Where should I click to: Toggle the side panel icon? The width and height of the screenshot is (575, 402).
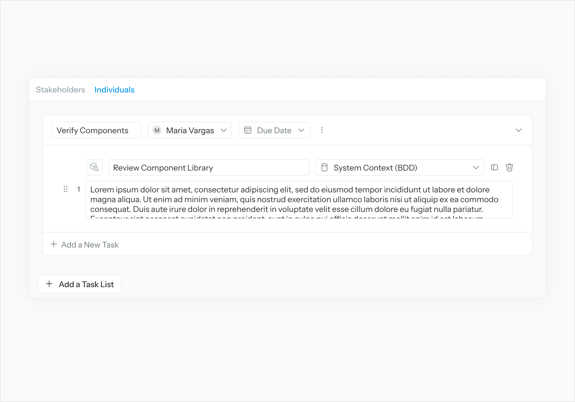pyautogui.click(x=494, y=167)
